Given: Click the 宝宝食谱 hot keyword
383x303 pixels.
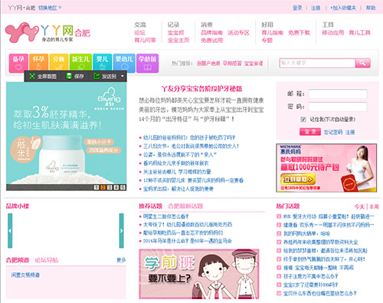Looking at the screenshot, I should pos(254,64).
